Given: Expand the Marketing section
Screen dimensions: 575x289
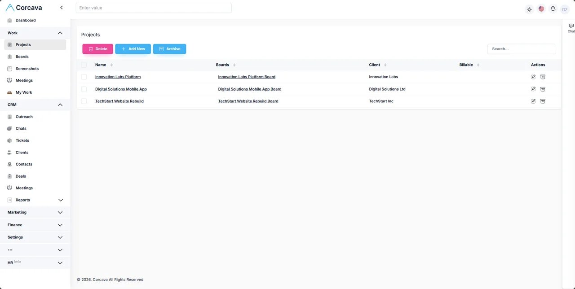Looking at the screenshot, I should click(60, 212).
